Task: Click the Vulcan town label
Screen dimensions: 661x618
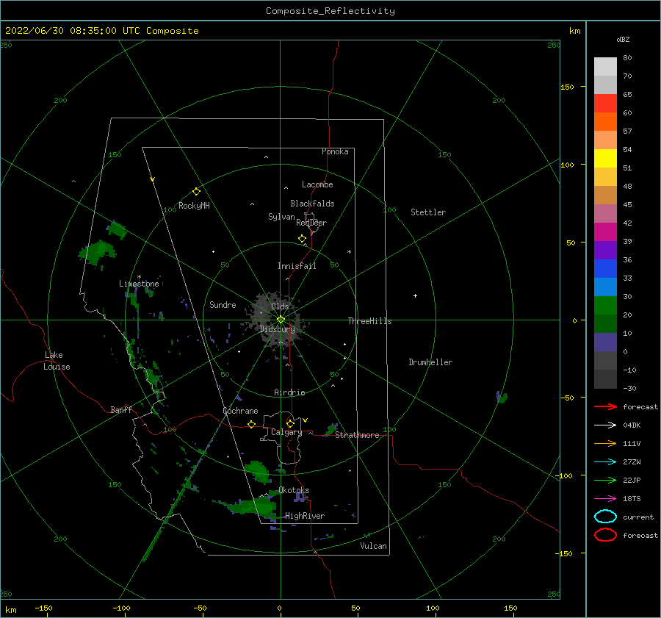Action: point(374,546)
